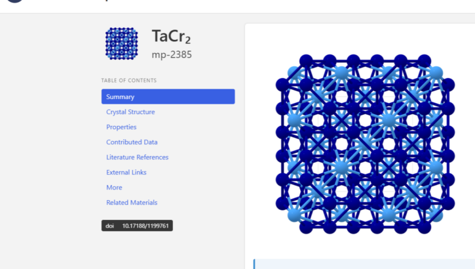Jump to Properties section
Viewport: 475px width, 269px height.
pos(121,127)
